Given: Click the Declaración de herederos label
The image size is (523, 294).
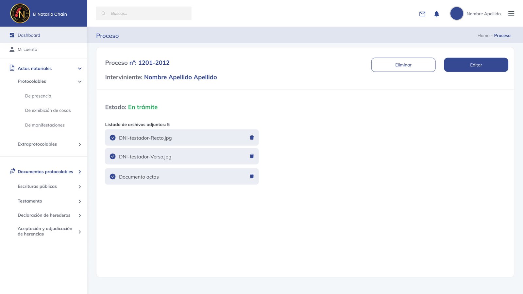Looking at the screenshot, I should click(x=44, y=215).
